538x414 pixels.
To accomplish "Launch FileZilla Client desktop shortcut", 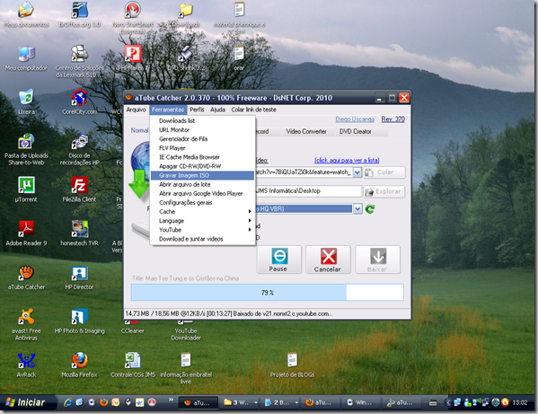I will 79,189.
